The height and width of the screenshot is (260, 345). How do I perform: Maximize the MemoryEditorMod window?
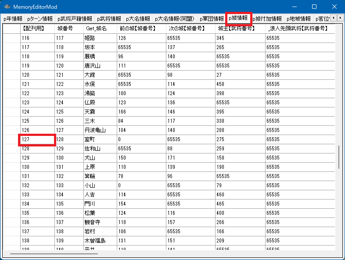click(314, 7)
